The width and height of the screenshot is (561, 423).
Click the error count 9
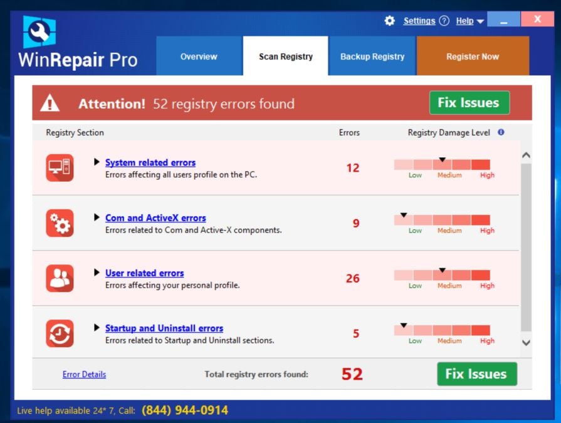pos(356,224)
